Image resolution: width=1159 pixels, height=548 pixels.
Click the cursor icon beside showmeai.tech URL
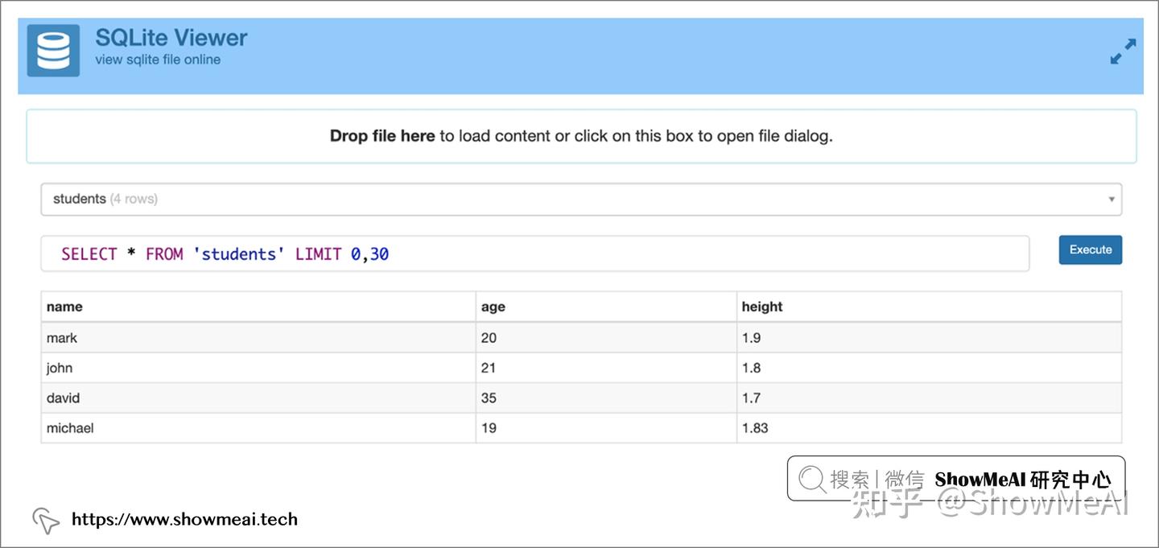tap(46, 521)
